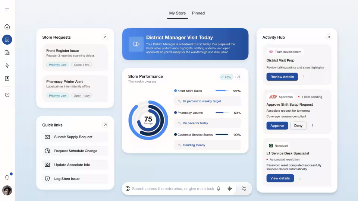
Task: Click the voice waveform icon in the search bar
Action: click(230, 189)
